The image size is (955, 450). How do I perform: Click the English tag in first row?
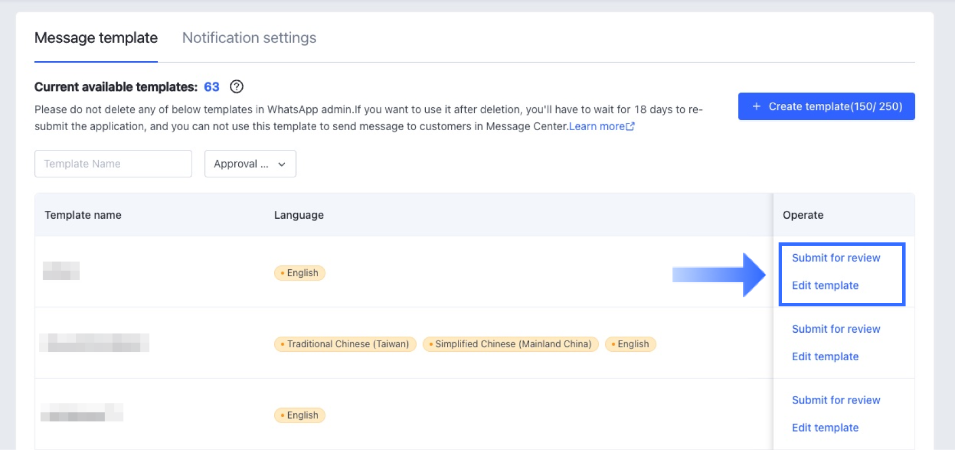[x=299, y=273]
